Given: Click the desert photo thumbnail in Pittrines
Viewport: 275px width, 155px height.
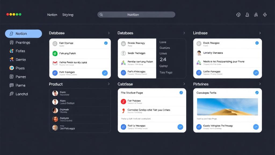Looking at the screenshot, I should pyautogui.click(x=227, y=107).
